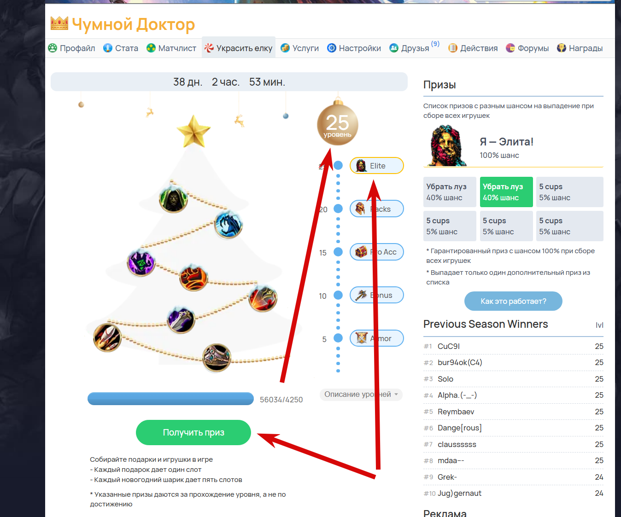Image resolution: width=621 pixels, height=517 pixels.
Task: Select the Bonus level 10 reward
Action: point(377,295)
